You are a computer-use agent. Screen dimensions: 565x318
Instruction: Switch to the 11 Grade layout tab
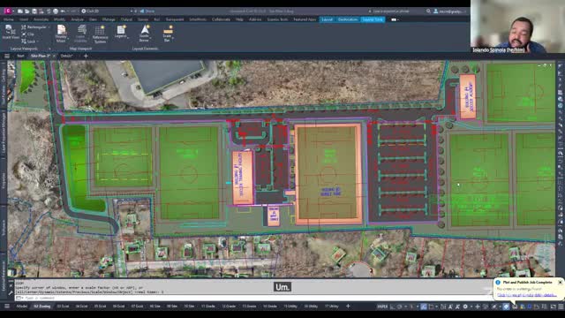(208, 307)
